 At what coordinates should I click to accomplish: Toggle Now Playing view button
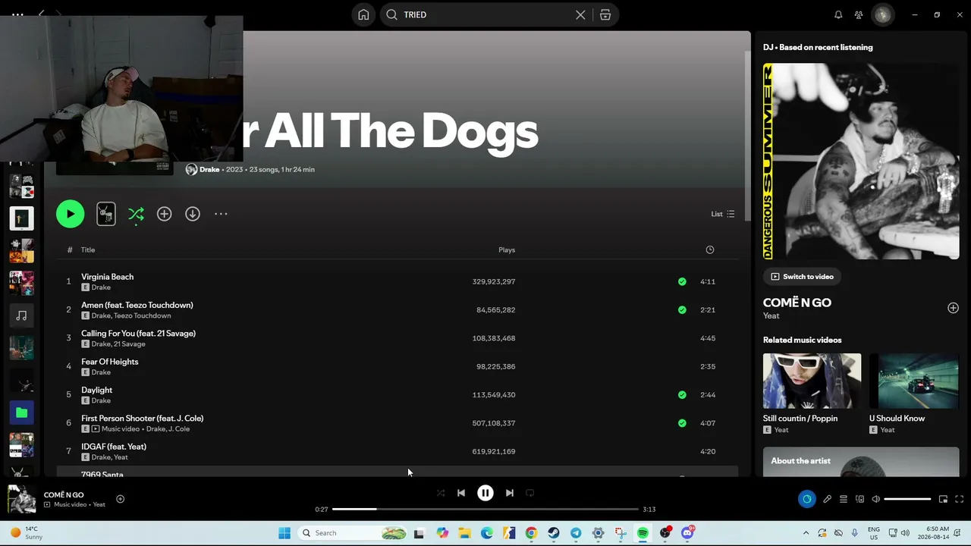(x=806, y=499)
